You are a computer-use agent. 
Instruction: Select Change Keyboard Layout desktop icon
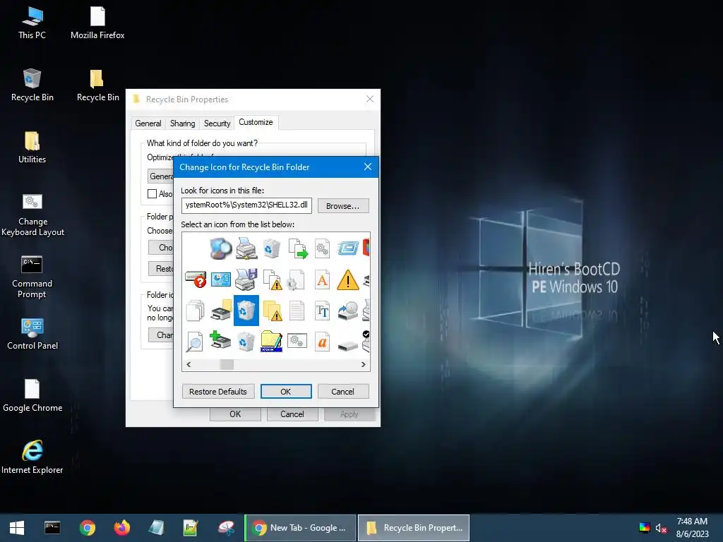(x=32, y=215)
